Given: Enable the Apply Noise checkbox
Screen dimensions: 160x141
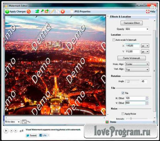Looking at the screenshot, I should tap(123, 114).
